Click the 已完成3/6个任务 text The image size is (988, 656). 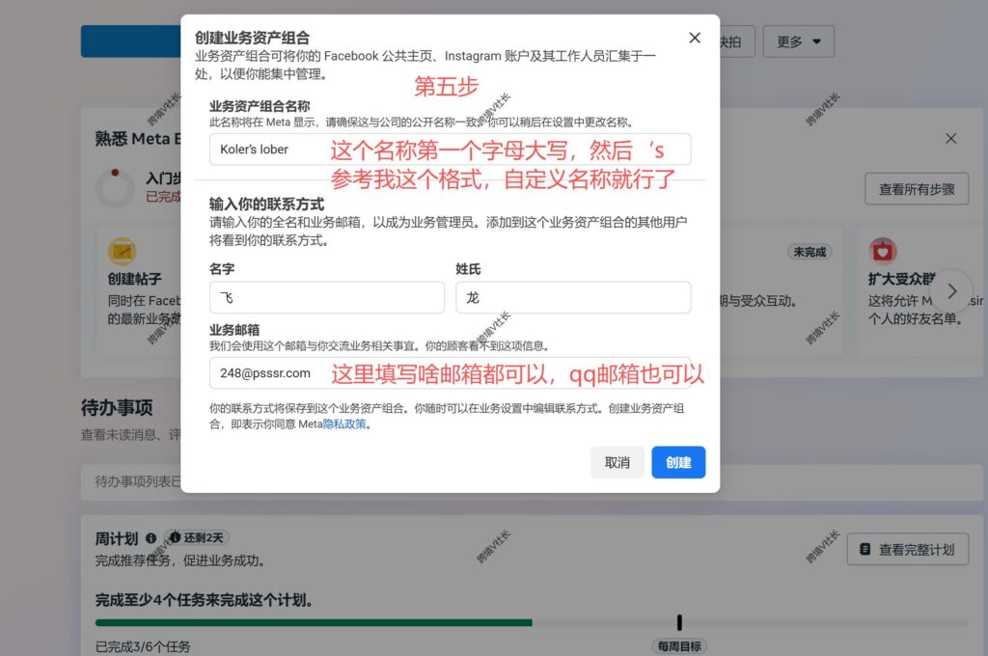143,646
